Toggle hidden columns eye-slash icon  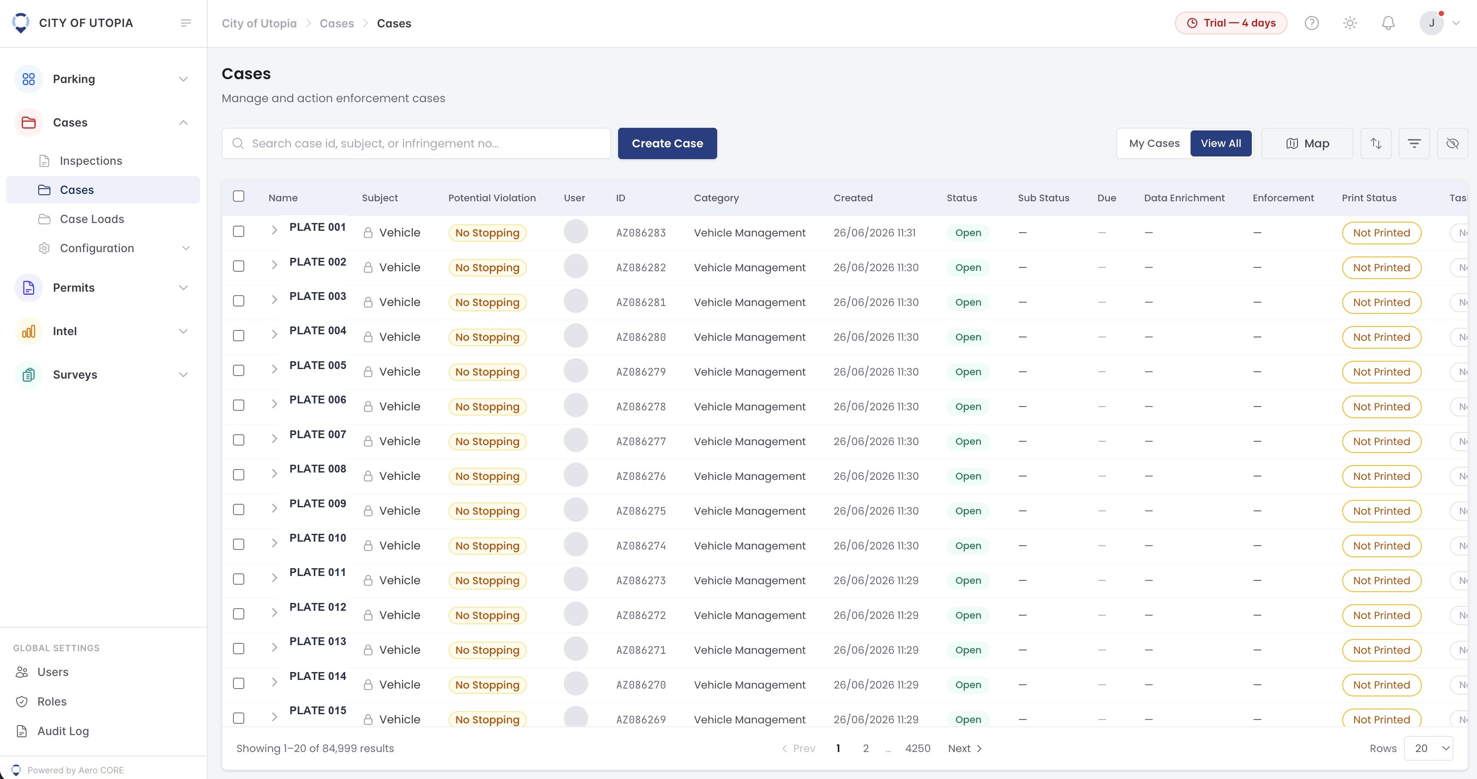pyautogui.click(x=1452, y=143)
